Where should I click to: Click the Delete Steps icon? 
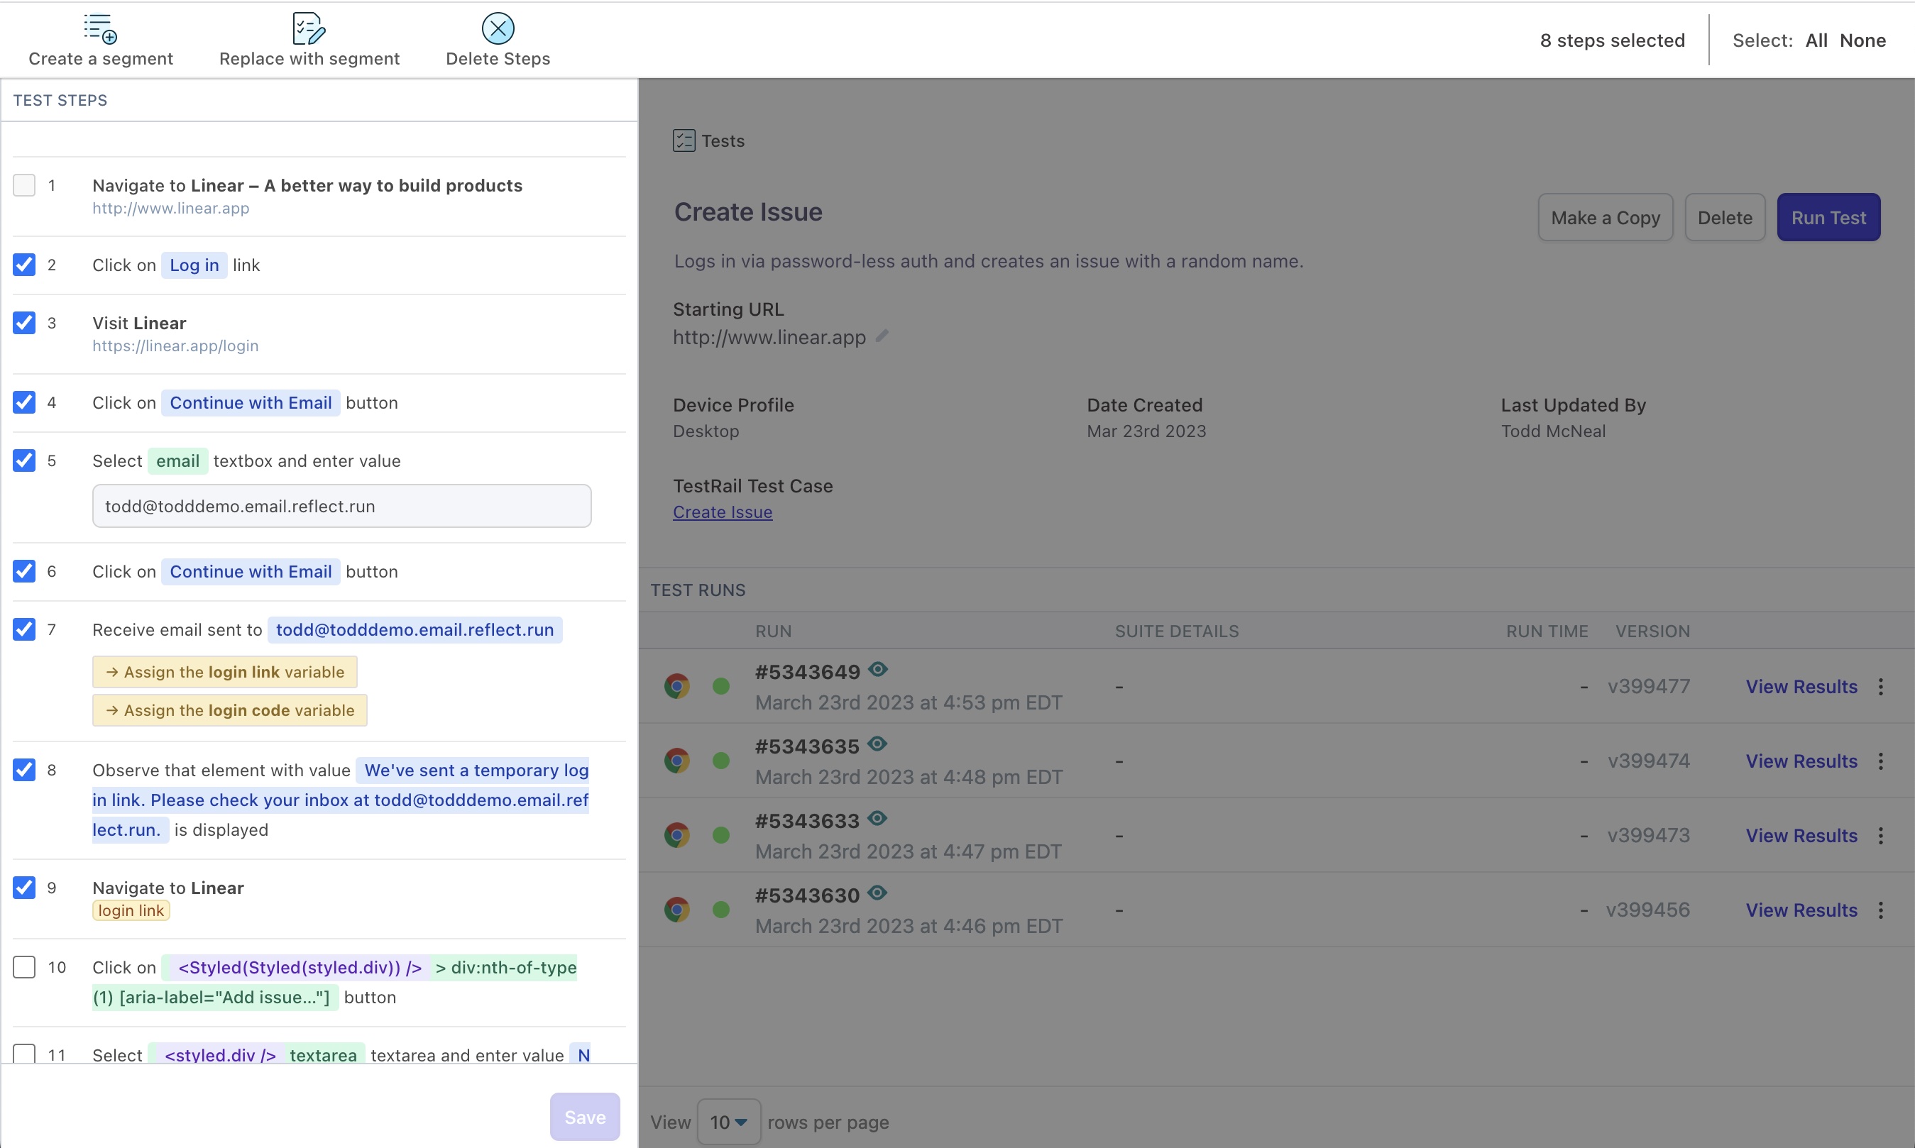tap(498, 28)
